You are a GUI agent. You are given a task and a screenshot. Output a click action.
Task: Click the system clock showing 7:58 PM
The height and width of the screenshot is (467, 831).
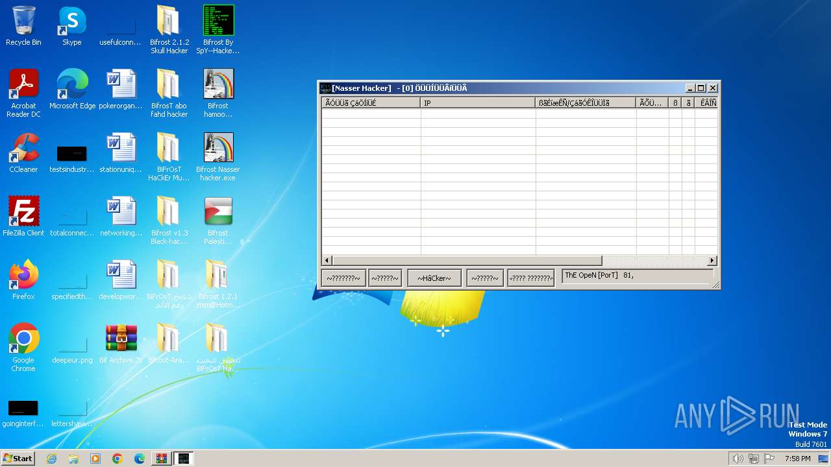[x=797, y=459]
